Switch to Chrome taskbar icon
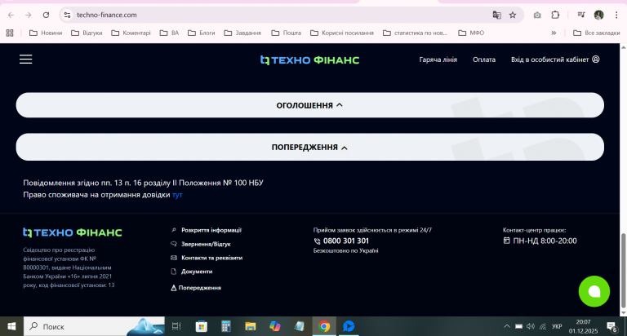 [324, 326]
